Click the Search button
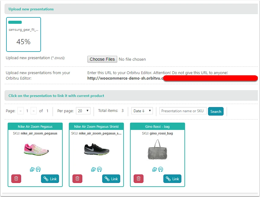Image resolution: width=260 pixels, height=197 pixels. 216,111
